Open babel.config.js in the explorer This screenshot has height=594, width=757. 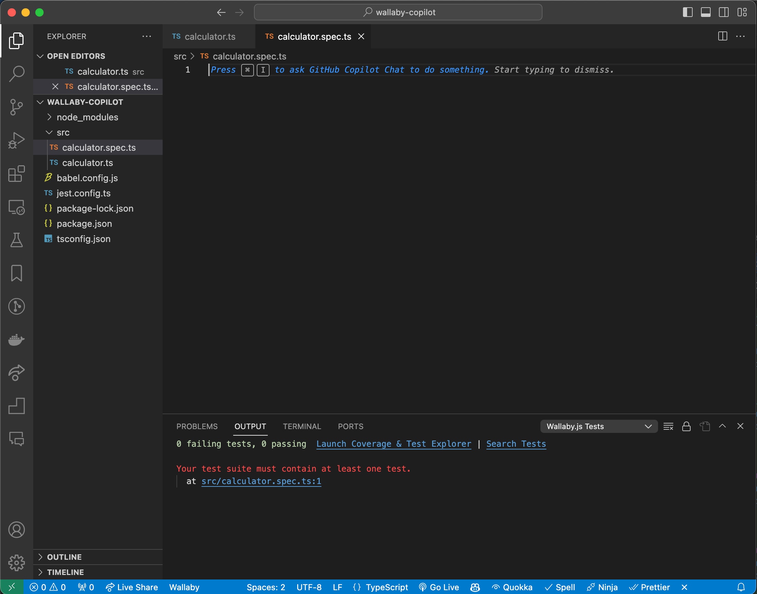coord(98,178)
